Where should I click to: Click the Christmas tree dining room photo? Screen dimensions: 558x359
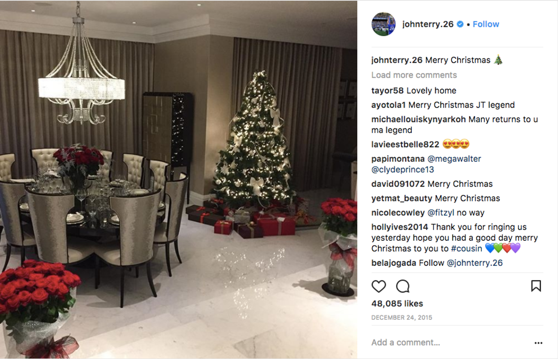tap(178, 179)
